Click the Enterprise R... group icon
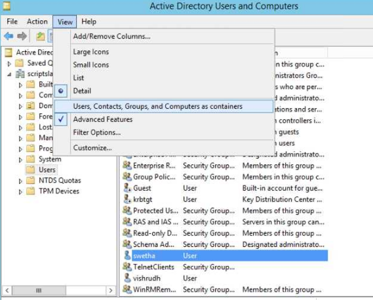Image resolution: width=373 pixels, height=300 pixels. click(127, 166)
